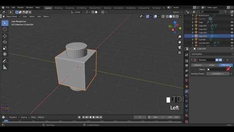Open the Playback dropdown in timeline
The height and width of the screenshot is (132, 234).
click(x=14, y=117)
